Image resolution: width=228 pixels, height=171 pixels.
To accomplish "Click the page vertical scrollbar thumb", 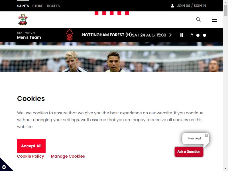I will pyautogui.click(x=225, y=10).
